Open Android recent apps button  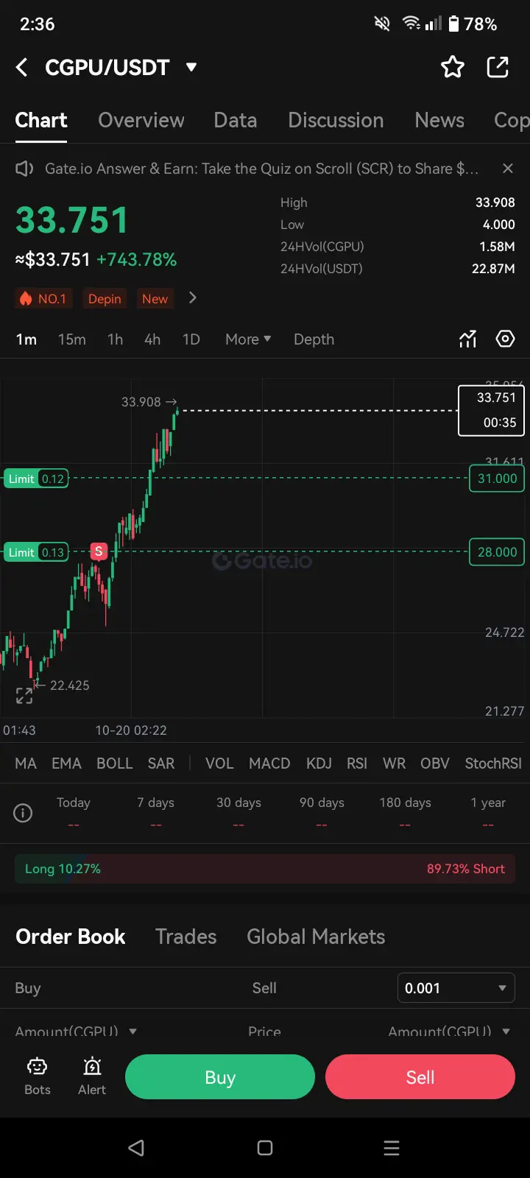click(x=392, y=1148)
